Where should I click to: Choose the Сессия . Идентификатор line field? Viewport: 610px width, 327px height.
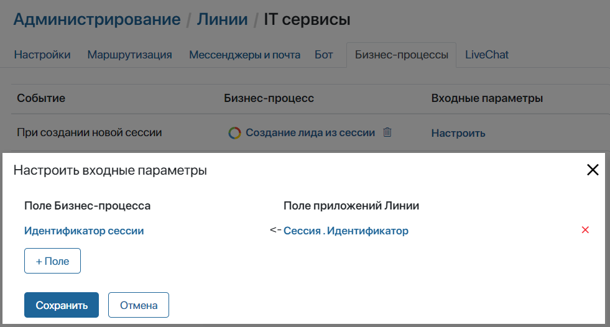click(x=346, y=231)
